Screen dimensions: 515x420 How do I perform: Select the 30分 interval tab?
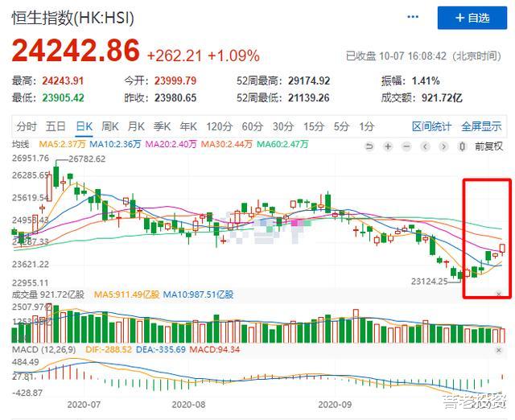(283, 126)
